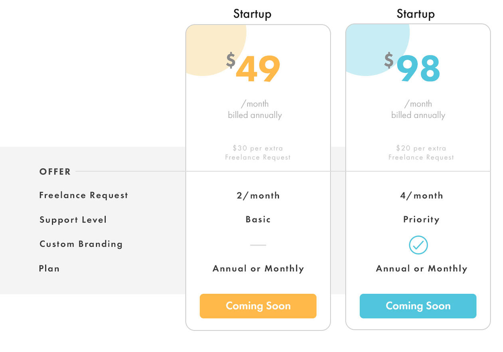Click the 4/month freelance request value

point(421,196)
